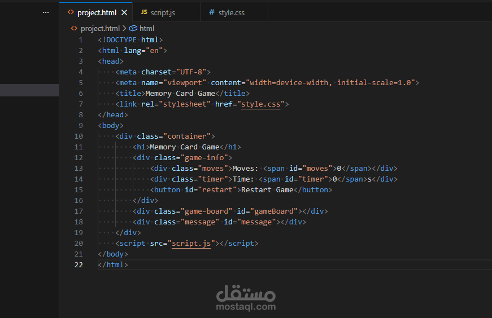Click the closing </body> tag

pyautogui.click(x=113, y=254)
